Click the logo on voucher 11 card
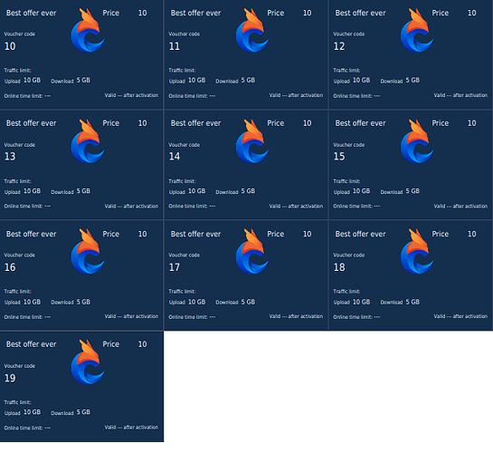 click(x=252, y=30)
